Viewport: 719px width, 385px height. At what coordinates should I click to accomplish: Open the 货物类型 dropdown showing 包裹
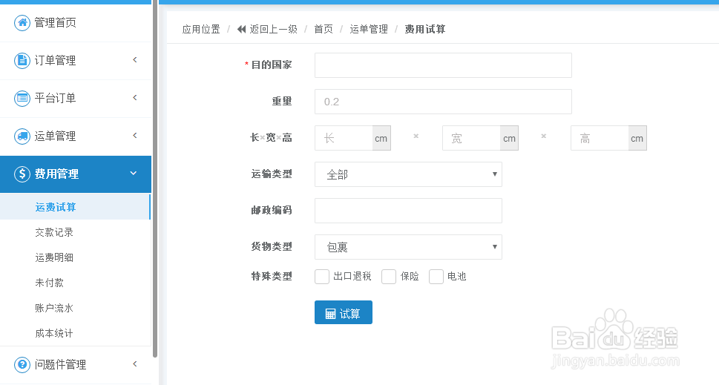[408, 247]
